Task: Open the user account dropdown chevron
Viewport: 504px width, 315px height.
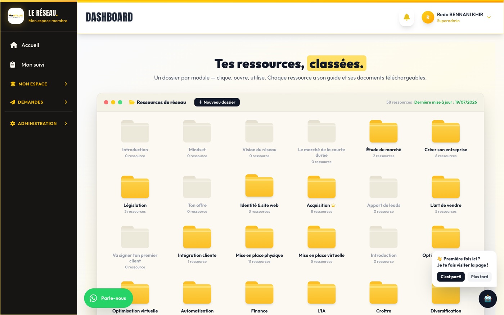Action: (489, 17)
